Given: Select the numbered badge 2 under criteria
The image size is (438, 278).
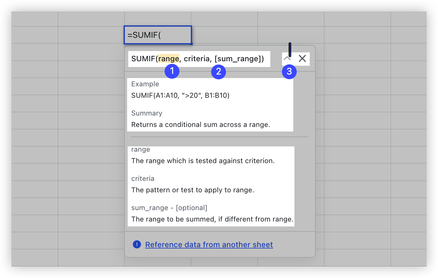Looking at the screenshot, I should pos(218,72).
